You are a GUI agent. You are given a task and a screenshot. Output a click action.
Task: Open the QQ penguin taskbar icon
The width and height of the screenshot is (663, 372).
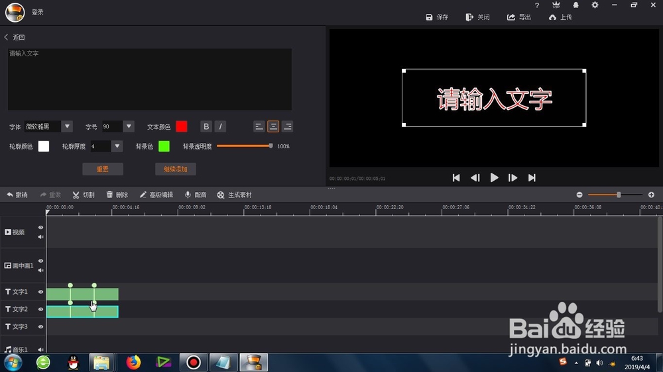(x=73, y=362)
